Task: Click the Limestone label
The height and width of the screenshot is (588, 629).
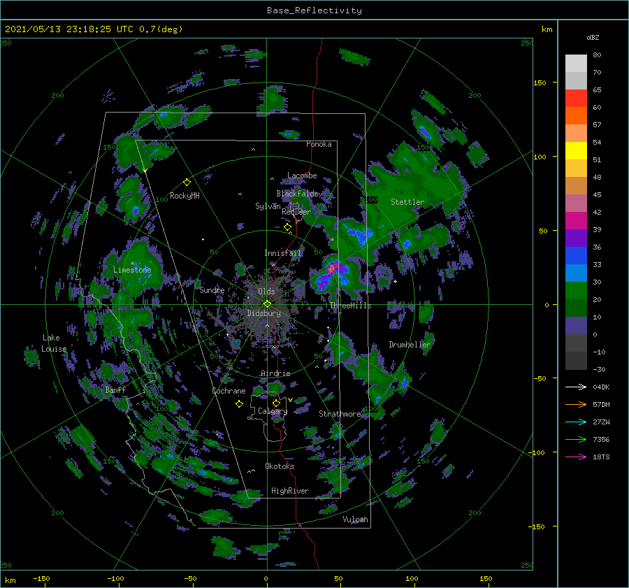Action: 132,270
